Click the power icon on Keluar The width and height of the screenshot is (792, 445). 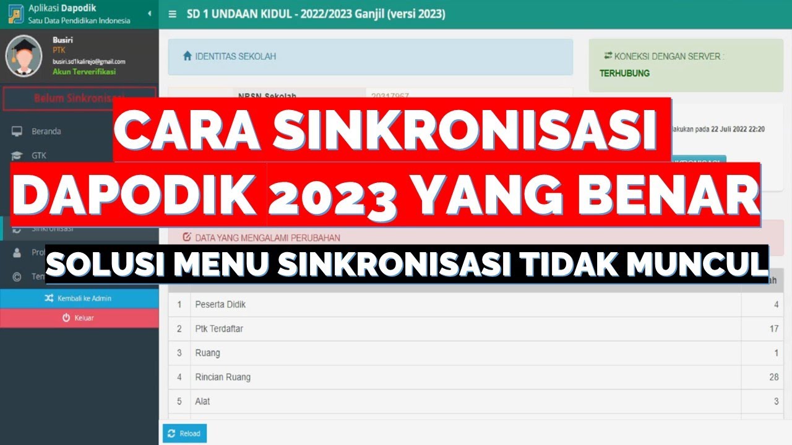tap(66, 318)
